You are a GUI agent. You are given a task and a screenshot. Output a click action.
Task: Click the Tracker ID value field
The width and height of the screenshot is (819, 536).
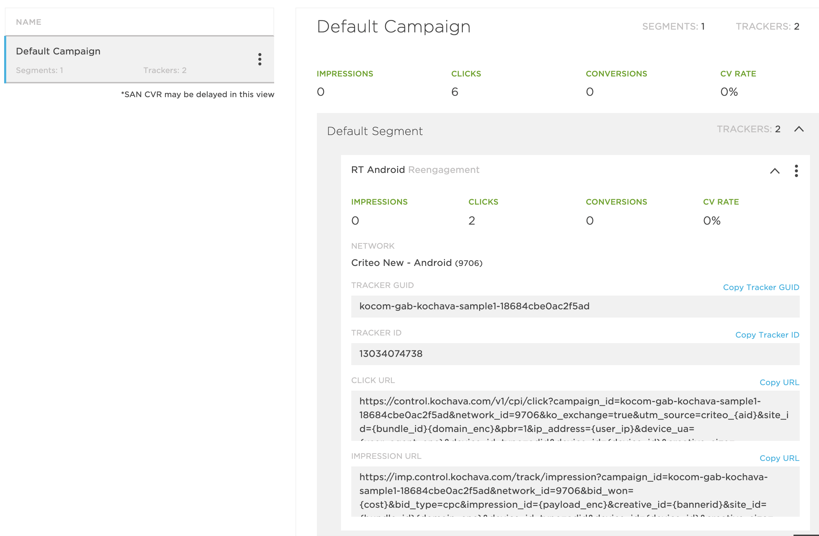point(575,354)
